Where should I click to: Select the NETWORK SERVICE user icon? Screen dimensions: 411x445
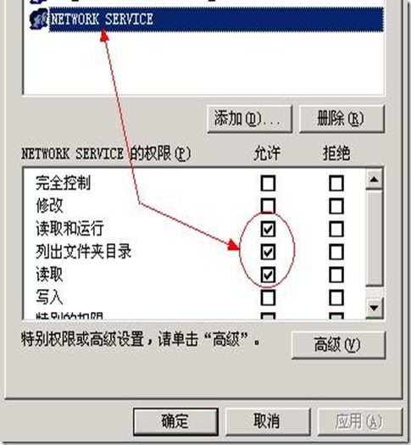click(39, 19)
